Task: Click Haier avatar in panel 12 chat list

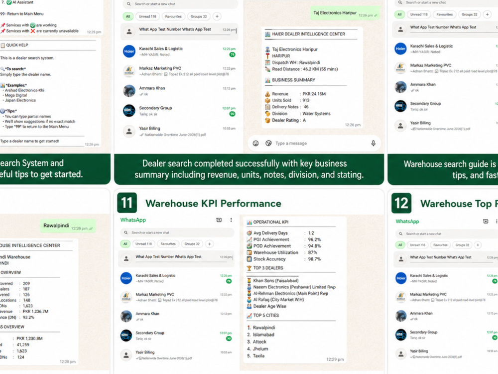Action: click(x=401, y=278)
